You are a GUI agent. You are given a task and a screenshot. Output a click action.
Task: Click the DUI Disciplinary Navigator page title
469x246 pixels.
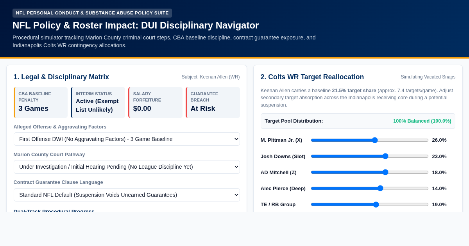[136, 25]
